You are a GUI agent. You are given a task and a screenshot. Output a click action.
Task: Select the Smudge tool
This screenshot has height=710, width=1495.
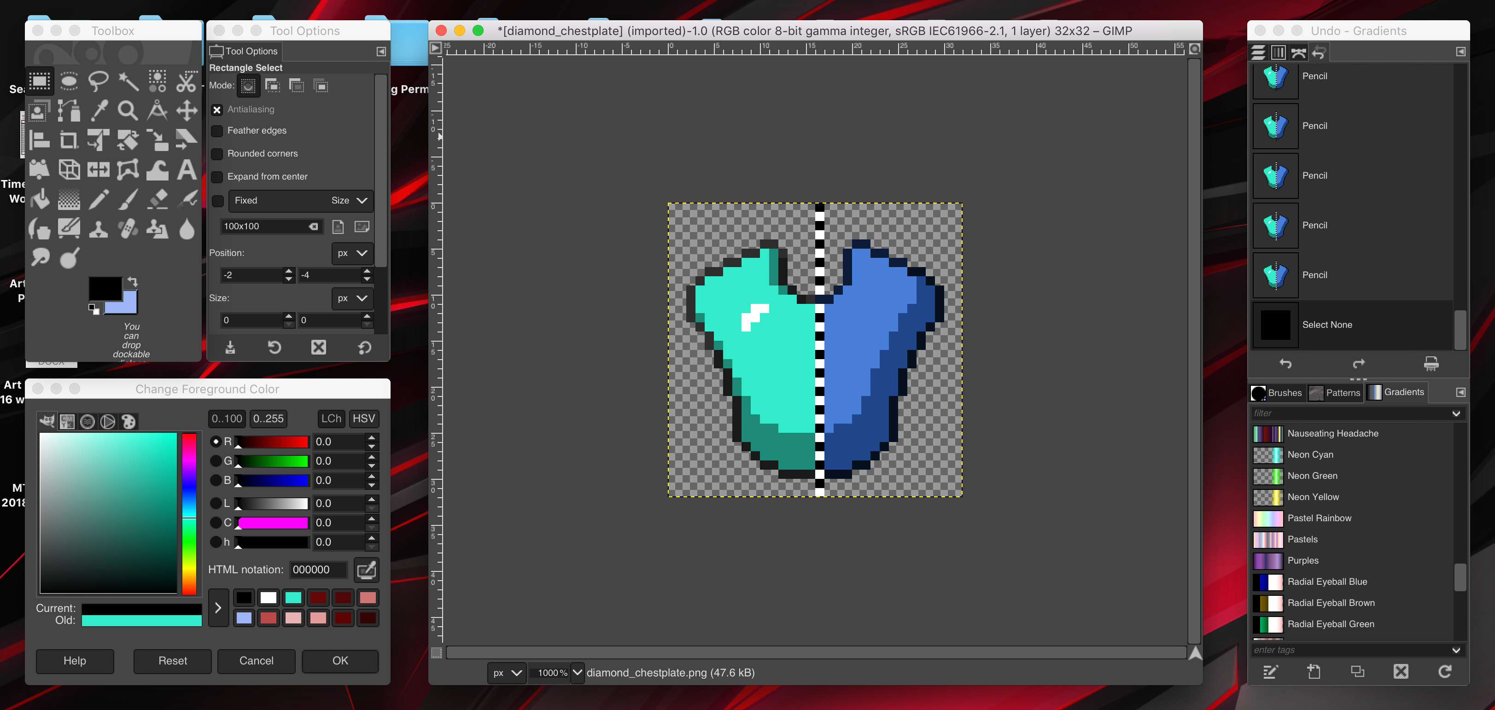(x=40, y=257)
